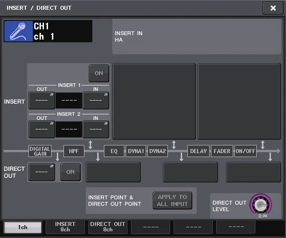Viewport: 286px width, 238px height.
Task: Click the INSERT 2 center rack display
Action: click(69, 129)
